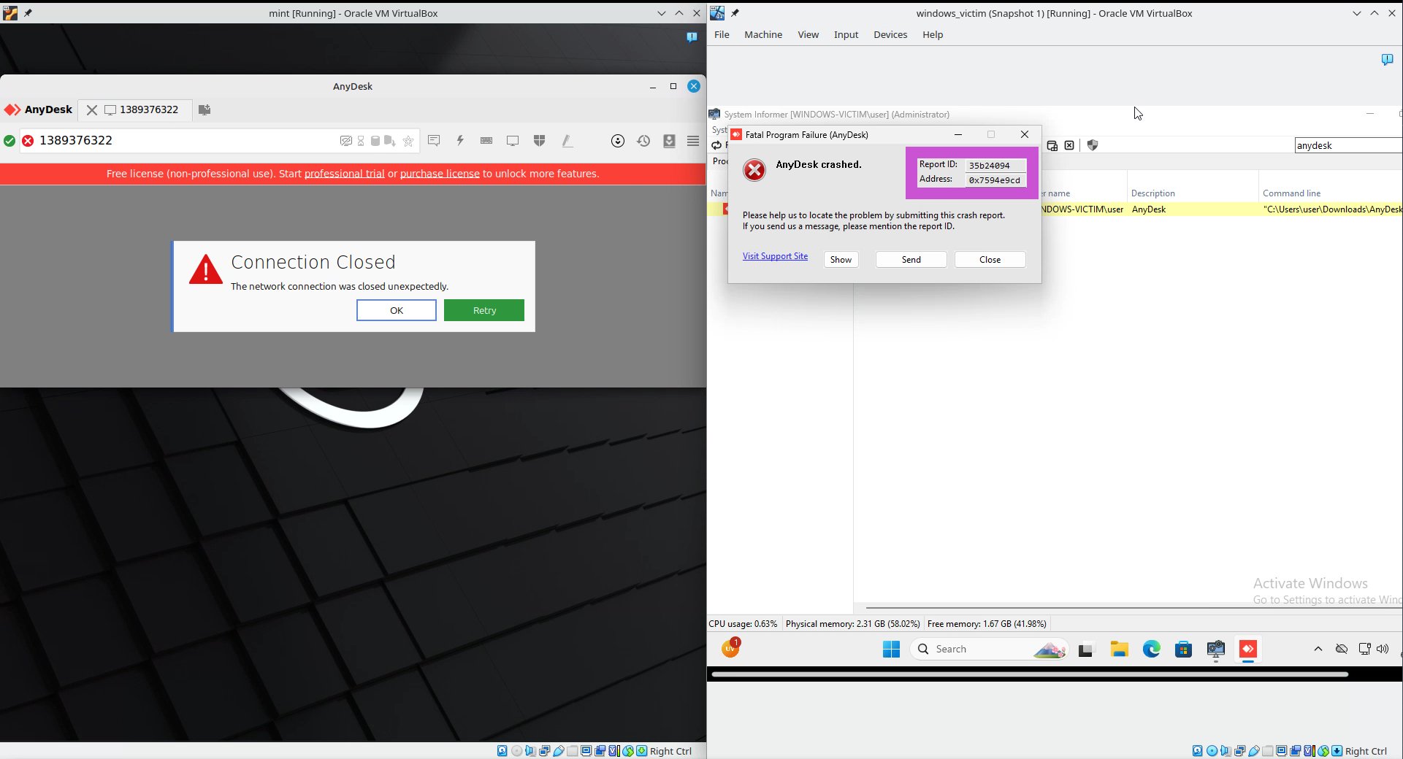Viewport: 1403px width, 759px height.
Task: Open the AnyDesk chat icon
Action: pos(434,140)
